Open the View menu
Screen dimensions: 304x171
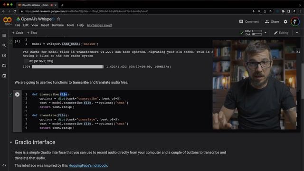pyautogui.click(x=35, y=25)
